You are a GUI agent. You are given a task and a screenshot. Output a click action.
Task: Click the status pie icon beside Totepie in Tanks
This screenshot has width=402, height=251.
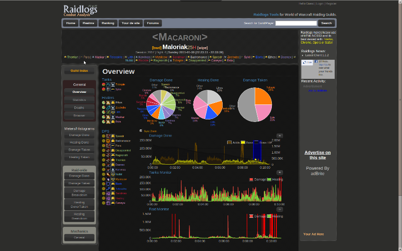pyautogui.click(x=104, y=84)
